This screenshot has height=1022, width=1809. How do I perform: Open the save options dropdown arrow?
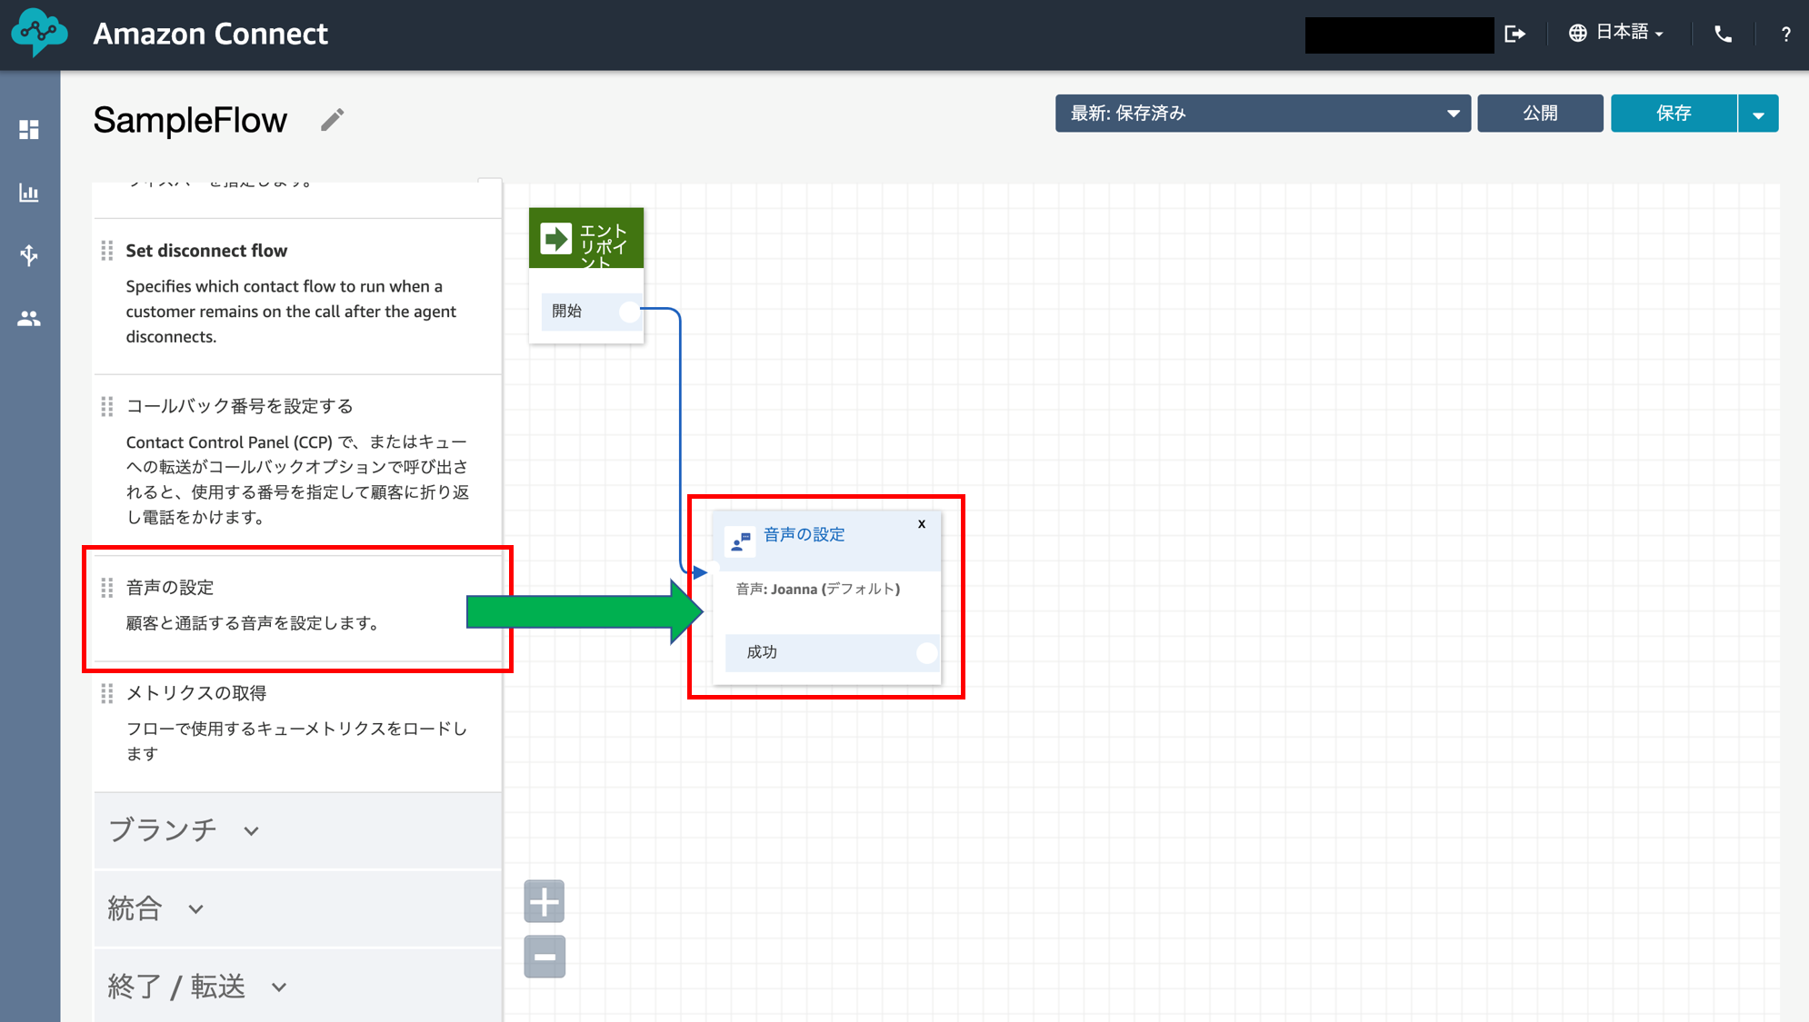pos(1758,114)
